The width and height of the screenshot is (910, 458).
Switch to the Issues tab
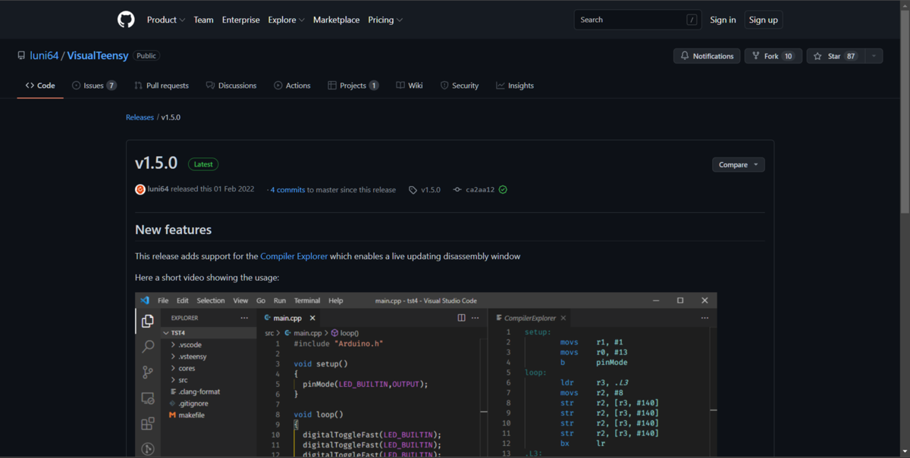click(x=94, y=86)
